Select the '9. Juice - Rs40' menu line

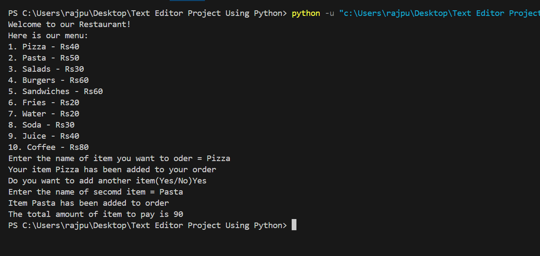(x=44, y=136)
